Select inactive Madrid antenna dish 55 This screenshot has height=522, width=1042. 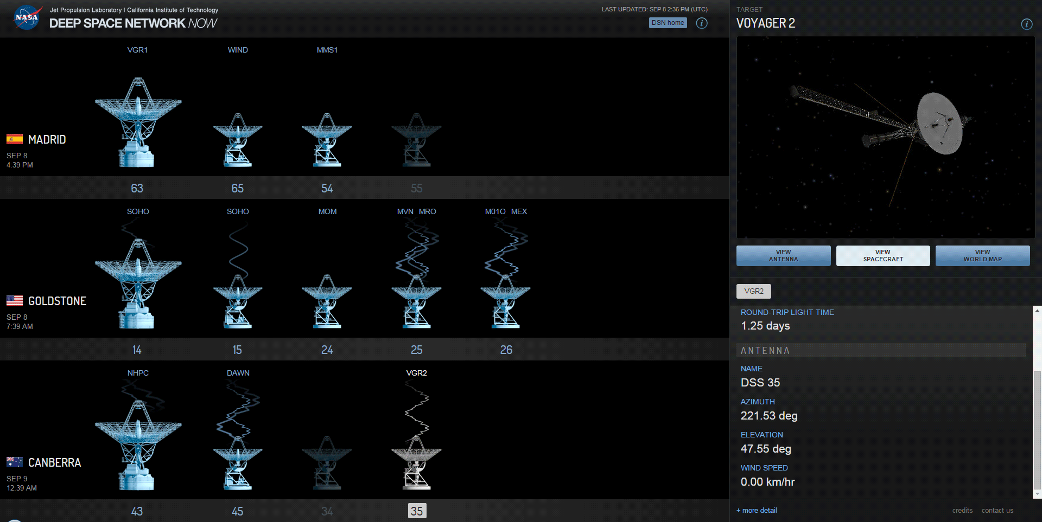(416, 139)
